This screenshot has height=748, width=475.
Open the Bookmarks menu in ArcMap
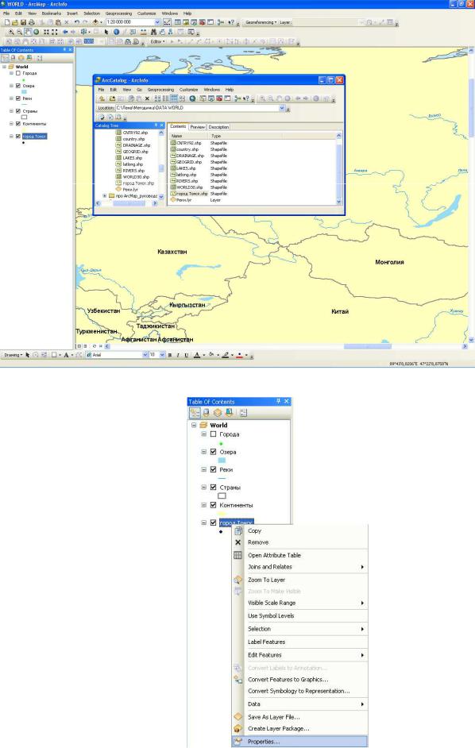tap(51, 13)
